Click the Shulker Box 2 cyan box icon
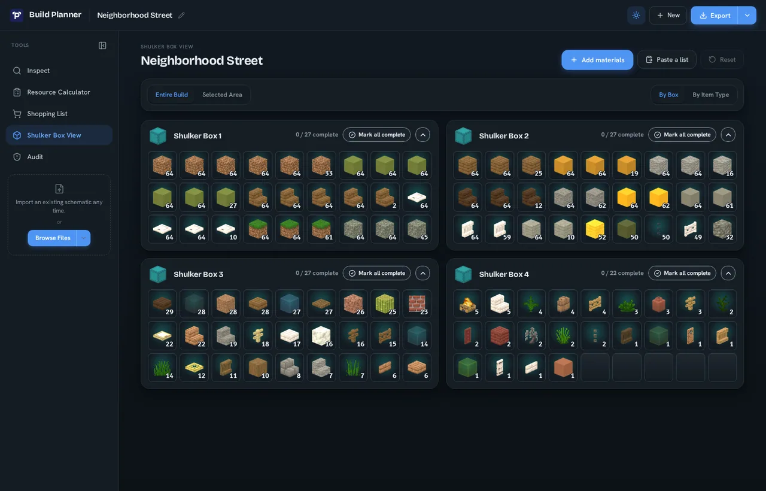Screen dimensions: 766x491 pyautogui.click(x=463, y=135)
